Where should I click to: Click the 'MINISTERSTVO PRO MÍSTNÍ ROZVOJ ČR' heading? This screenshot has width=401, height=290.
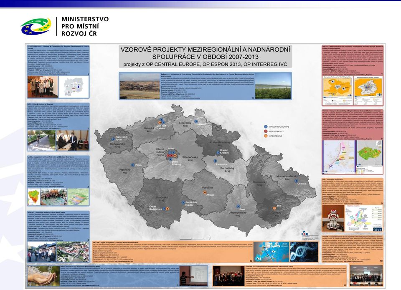point(85,26)
